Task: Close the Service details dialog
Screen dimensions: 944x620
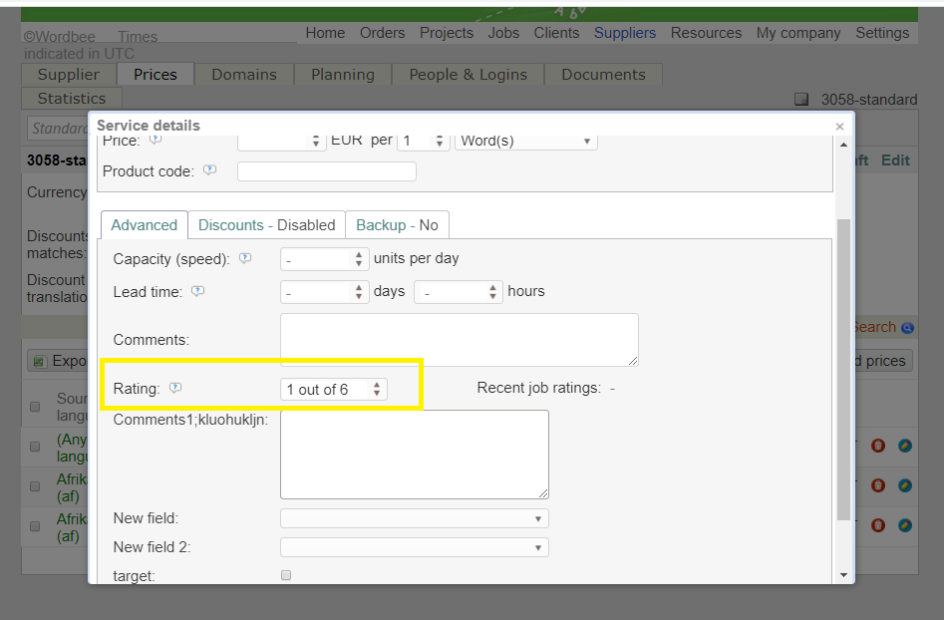Action: tap(839, 127)
